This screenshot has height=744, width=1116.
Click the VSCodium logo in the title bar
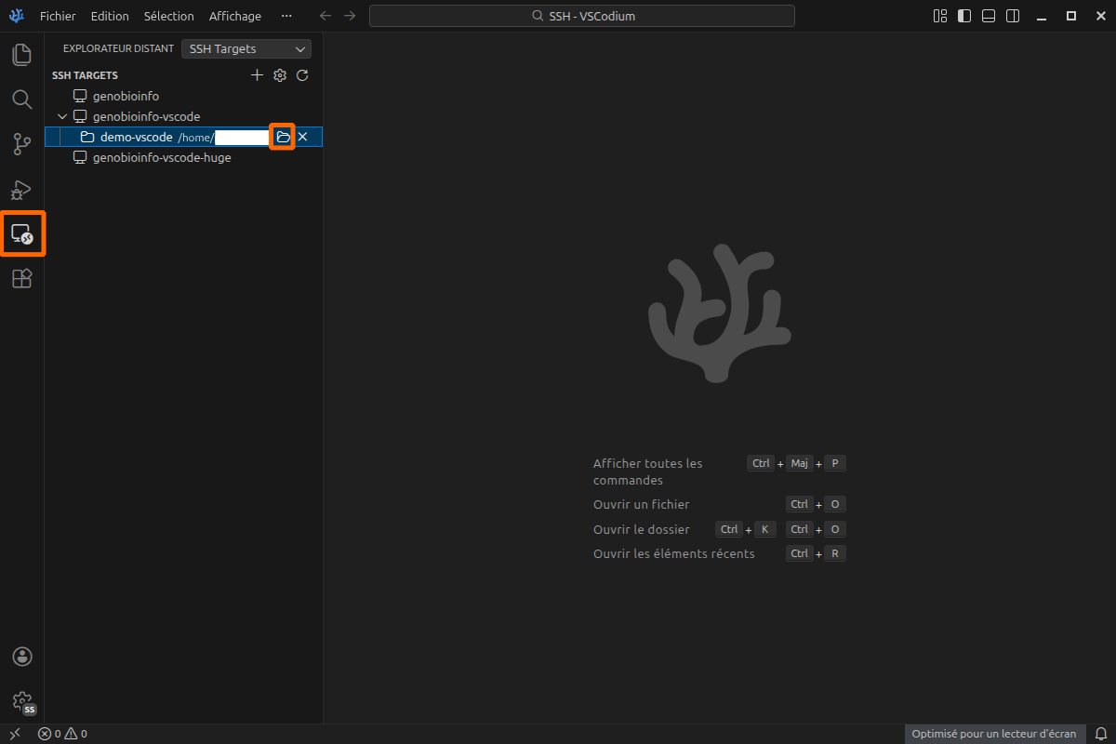[x=16, y=16]
